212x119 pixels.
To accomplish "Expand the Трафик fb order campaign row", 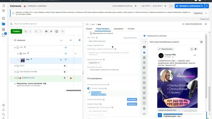I will click(15, 78).
